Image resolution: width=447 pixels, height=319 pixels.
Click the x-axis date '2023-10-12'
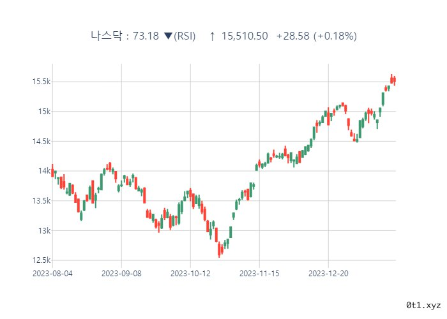pos(190,274)
